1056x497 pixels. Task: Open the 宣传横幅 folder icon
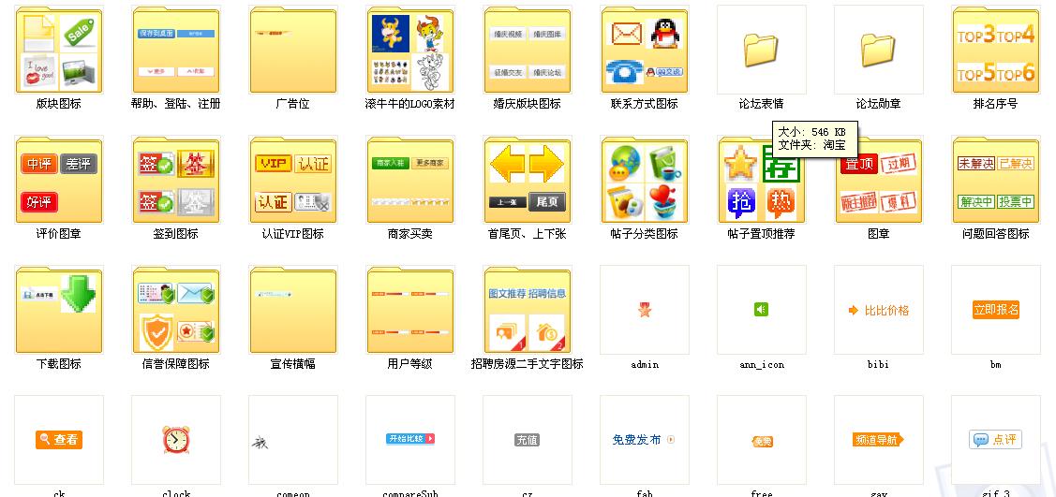[293, 310]
